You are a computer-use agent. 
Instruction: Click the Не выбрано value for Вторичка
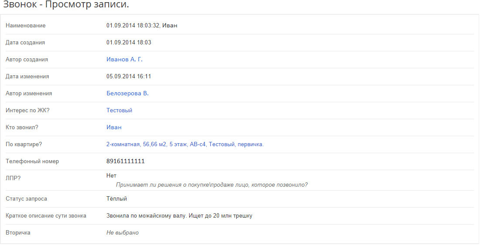tap(123, 233)
